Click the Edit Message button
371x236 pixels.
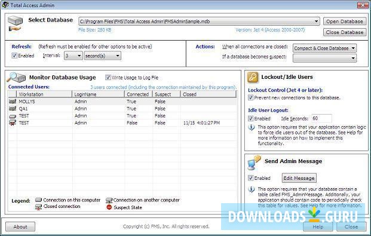point(299,178)
